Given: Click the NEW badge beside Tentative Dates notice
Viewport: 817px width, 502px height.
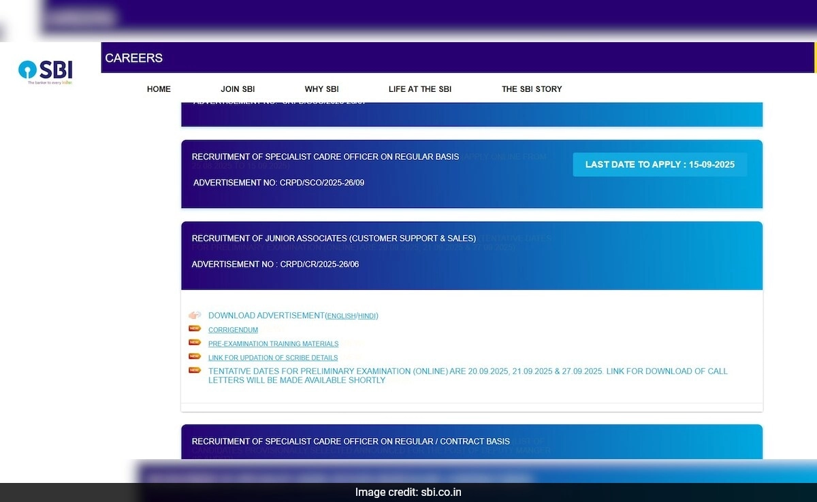Looking at the screenshot, I should point(195,371).
